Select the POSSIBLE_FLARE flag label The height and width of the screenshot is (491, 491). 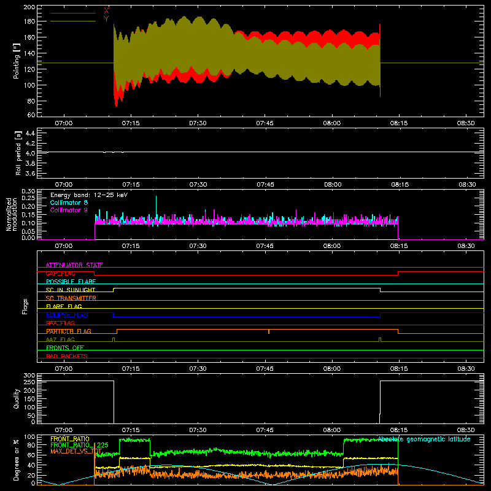tap(71, 282)
